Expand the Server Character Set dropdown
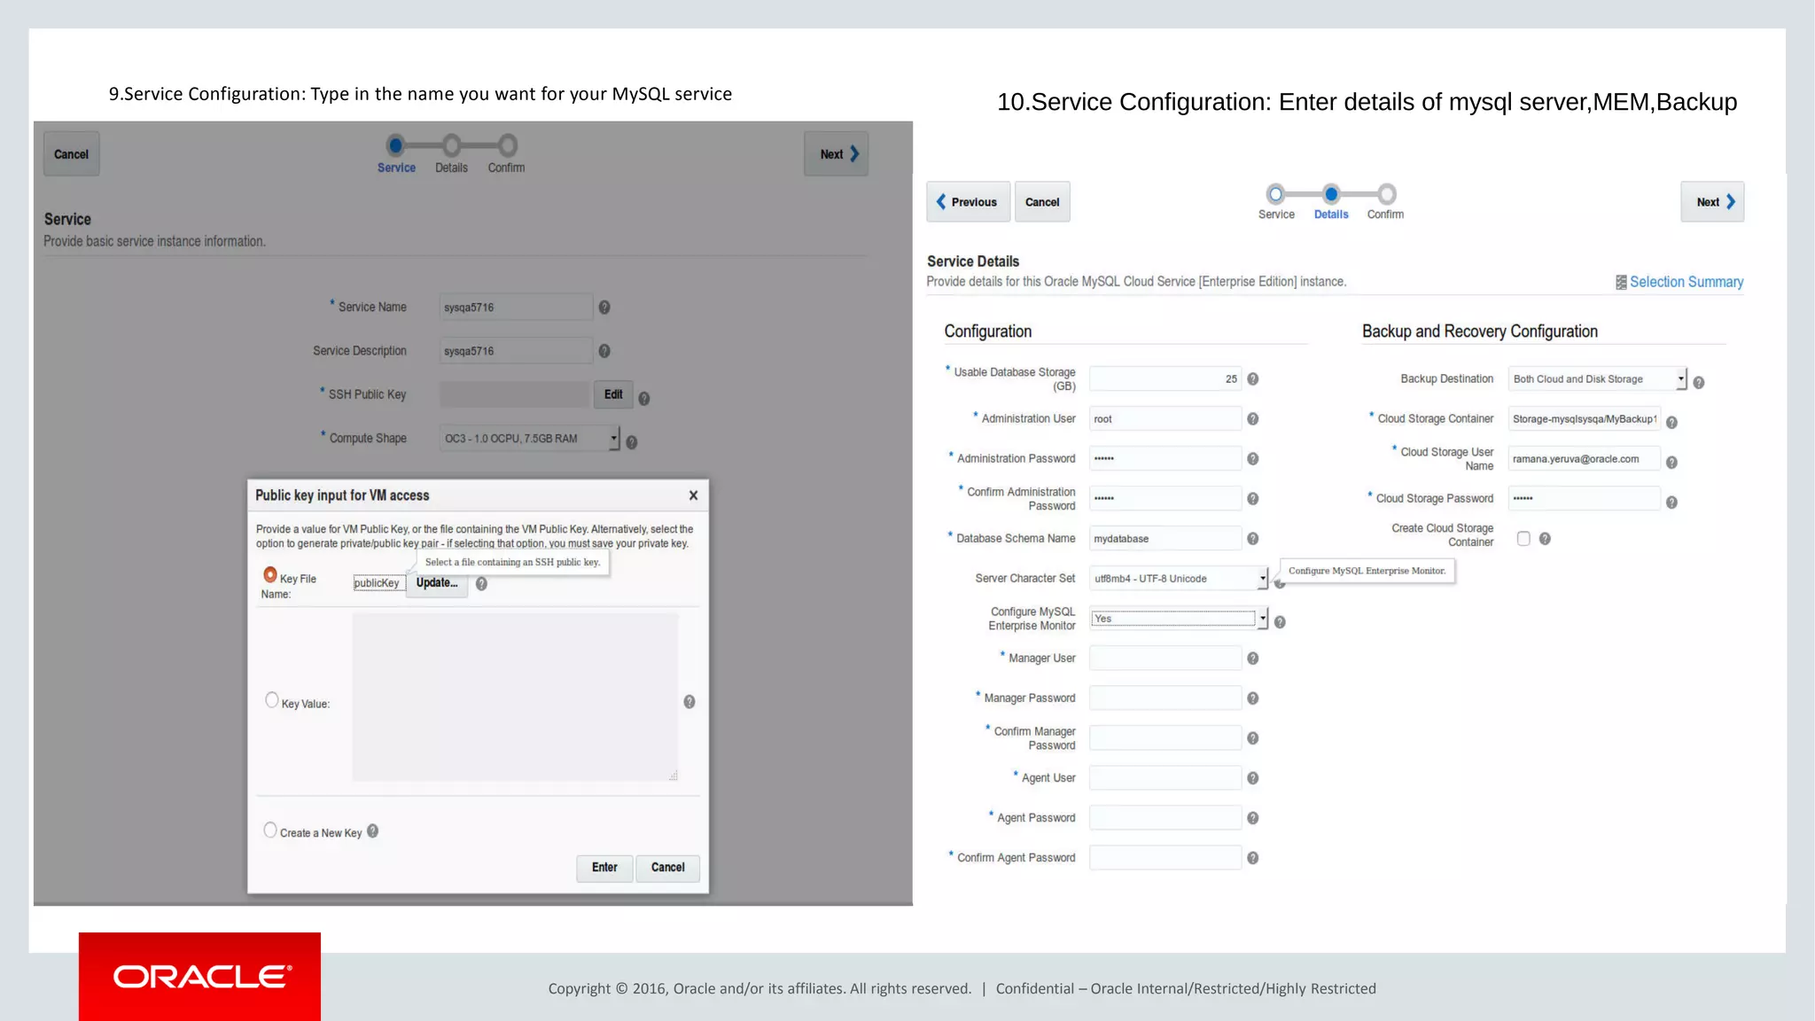Viewport: 1815px width, 1021px height. (1262, 578)
